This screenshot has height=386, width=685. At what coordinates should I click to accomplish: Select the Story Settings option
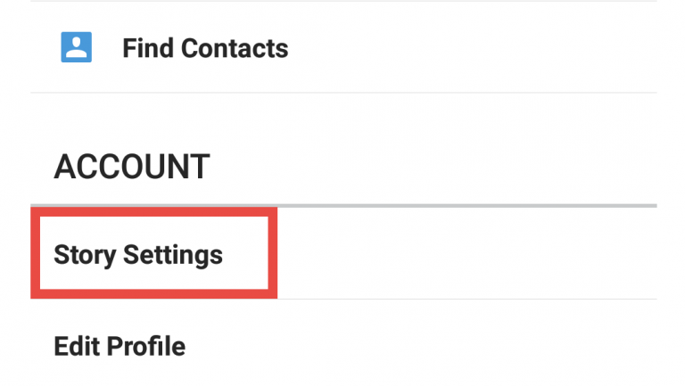(x=343, y=253)
